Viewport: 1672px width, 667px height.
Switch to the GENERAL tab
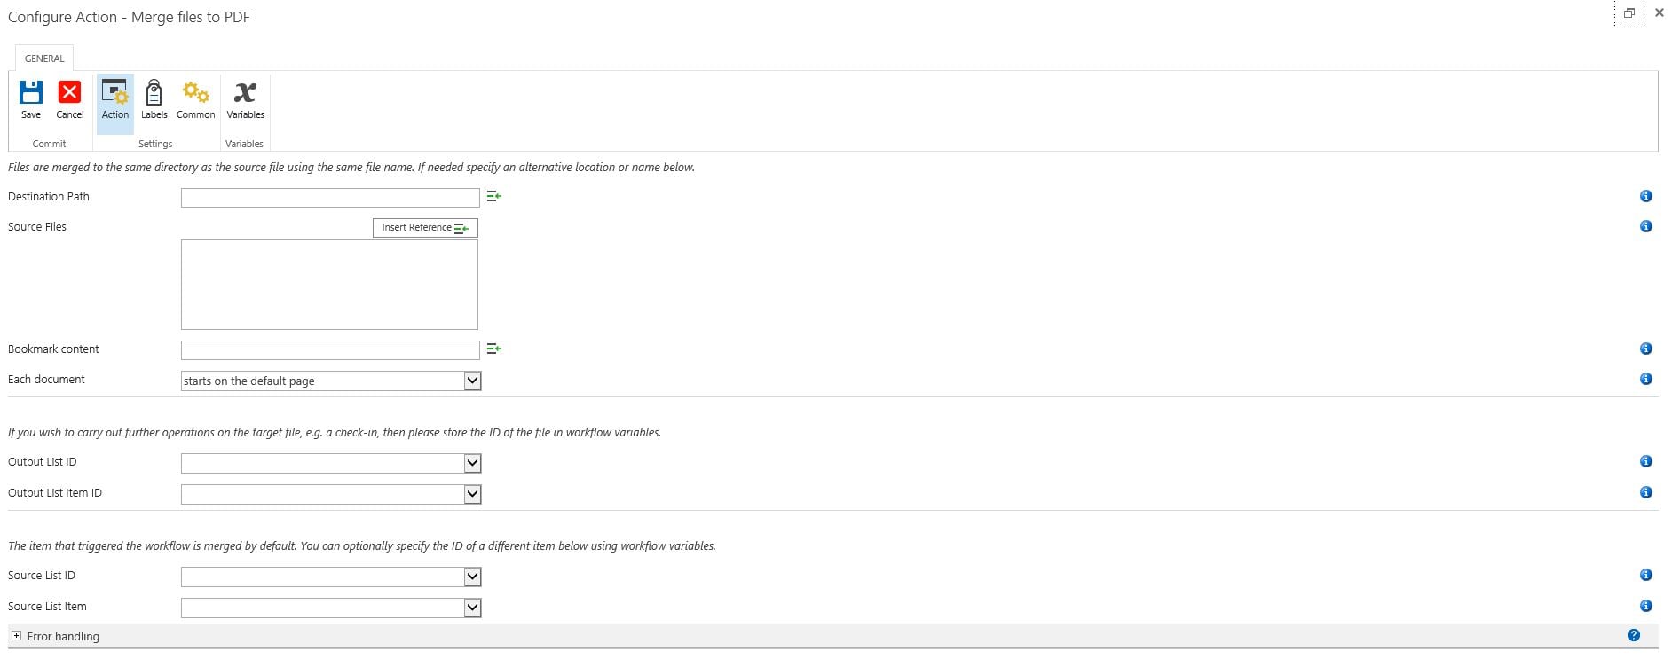click(x=44, y=59)
